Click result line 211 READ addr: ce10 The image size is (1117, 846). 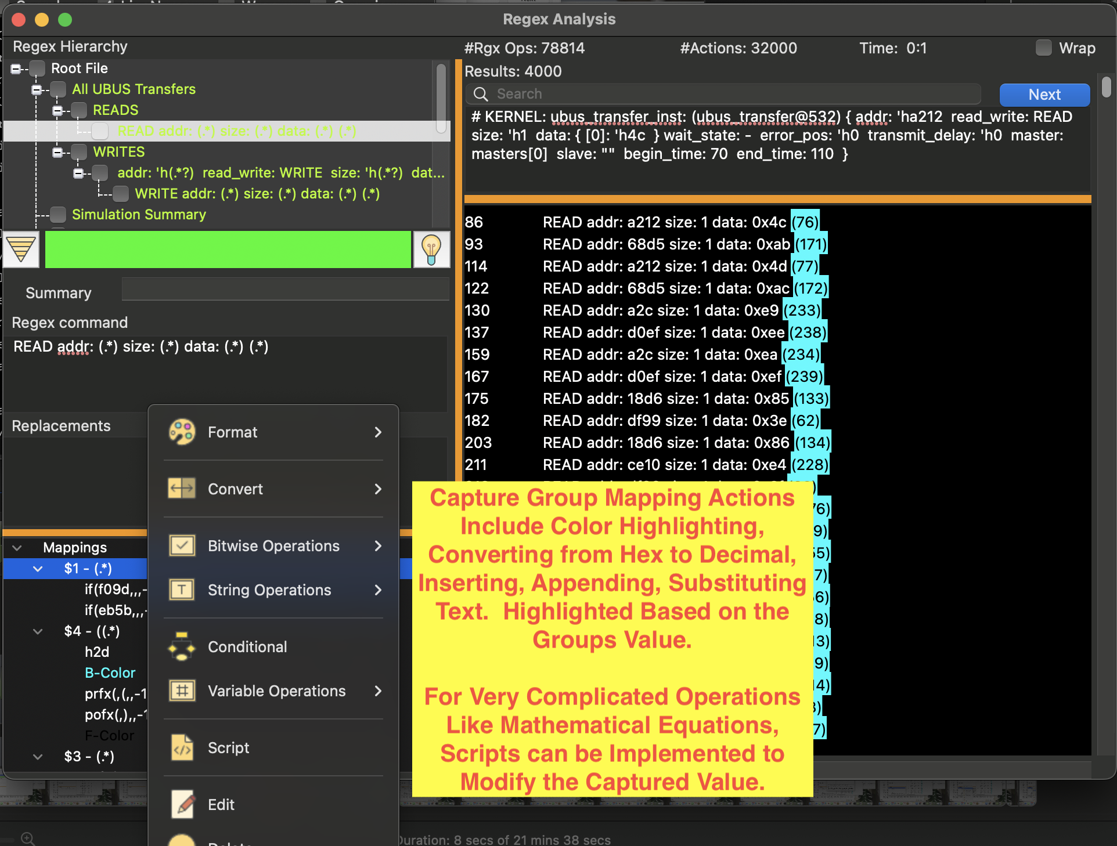(x=646, y=465)
